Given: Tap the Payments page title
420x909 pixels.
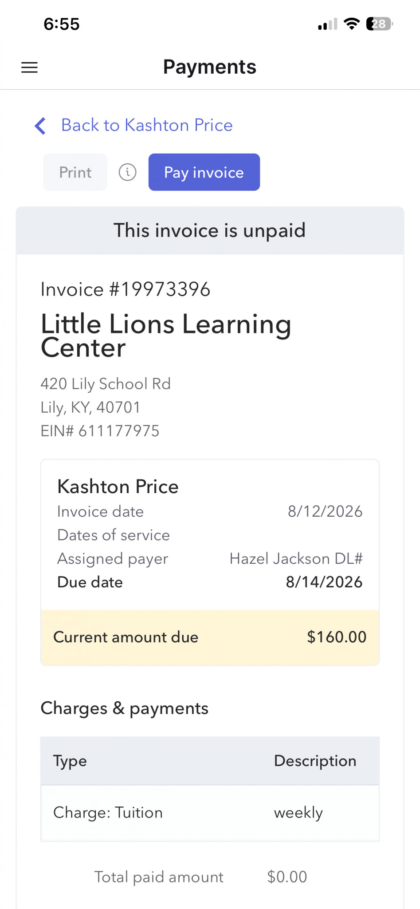Looking at the screenshot, I should point(210,67).
